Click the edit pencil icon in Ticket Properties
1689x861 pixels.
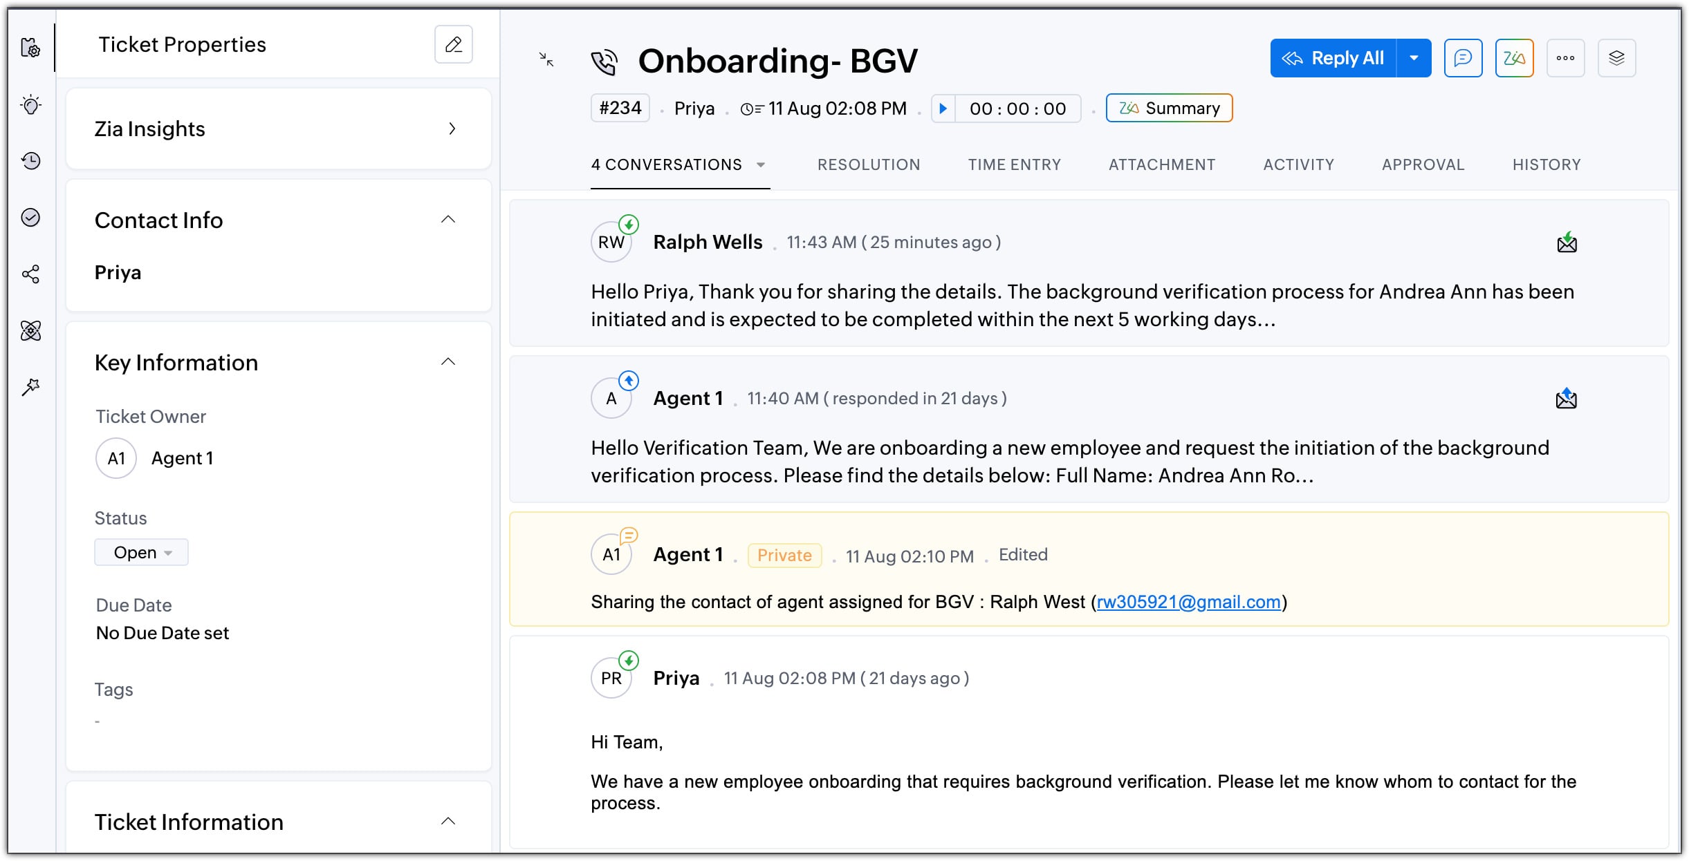pos(453,45)
